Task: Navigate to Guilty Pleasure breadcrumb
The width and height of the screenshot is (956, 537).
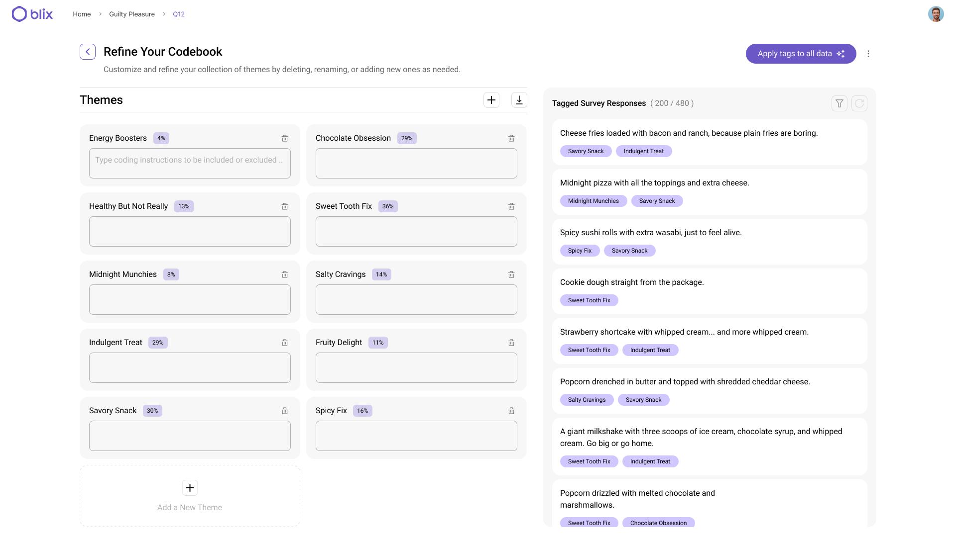Action: point(132,14)
